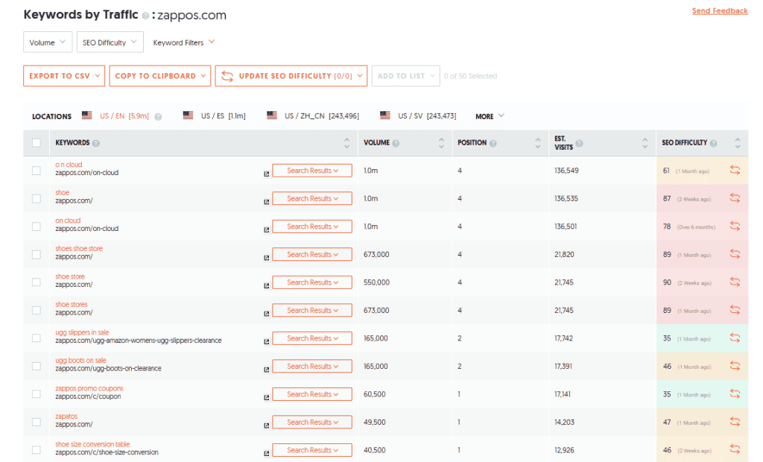Image resolution: width=763 pixels, height=462 pixels.
Task: Refresh SEO difficulty for 'shoes shoe store' row
Action: click(x=735, y=254)
